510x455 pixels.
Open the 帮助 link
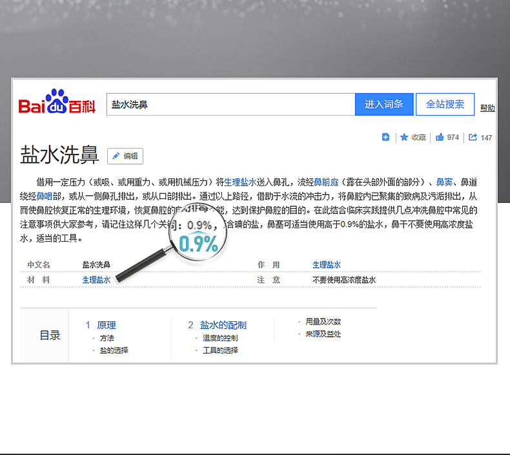coord(487,108)
